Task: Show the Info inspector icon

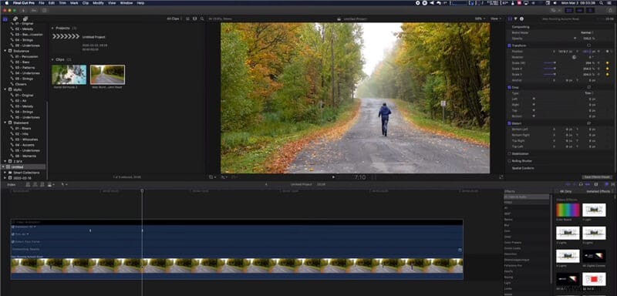Action: [521, 18]
